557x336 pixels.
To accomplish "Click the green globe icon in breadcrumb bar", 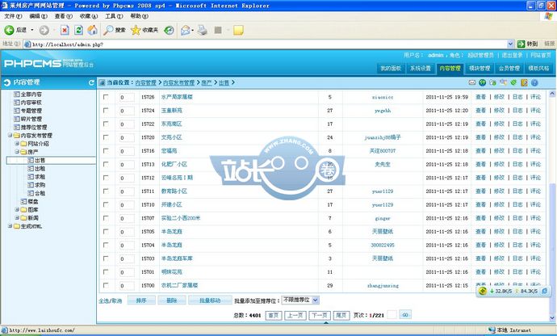I will coord(483,82).
